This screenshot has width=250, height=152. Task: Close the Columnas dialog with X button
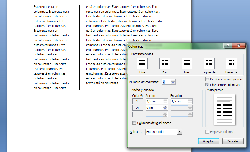pos(239,46)
